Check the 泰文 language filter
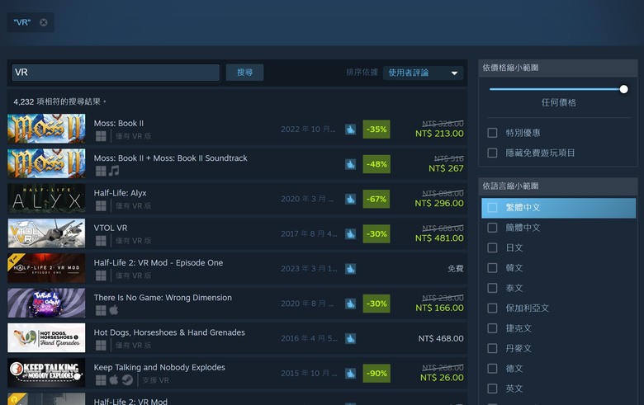The image size is (644, 405). point(492,288)
